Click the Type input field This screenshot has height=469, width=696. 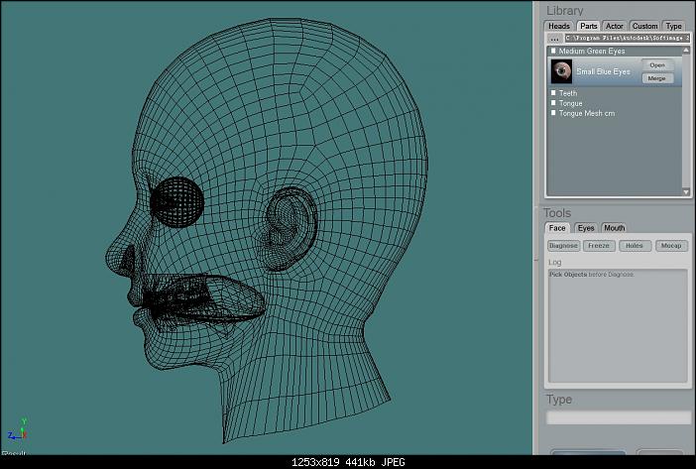point(619,417)
